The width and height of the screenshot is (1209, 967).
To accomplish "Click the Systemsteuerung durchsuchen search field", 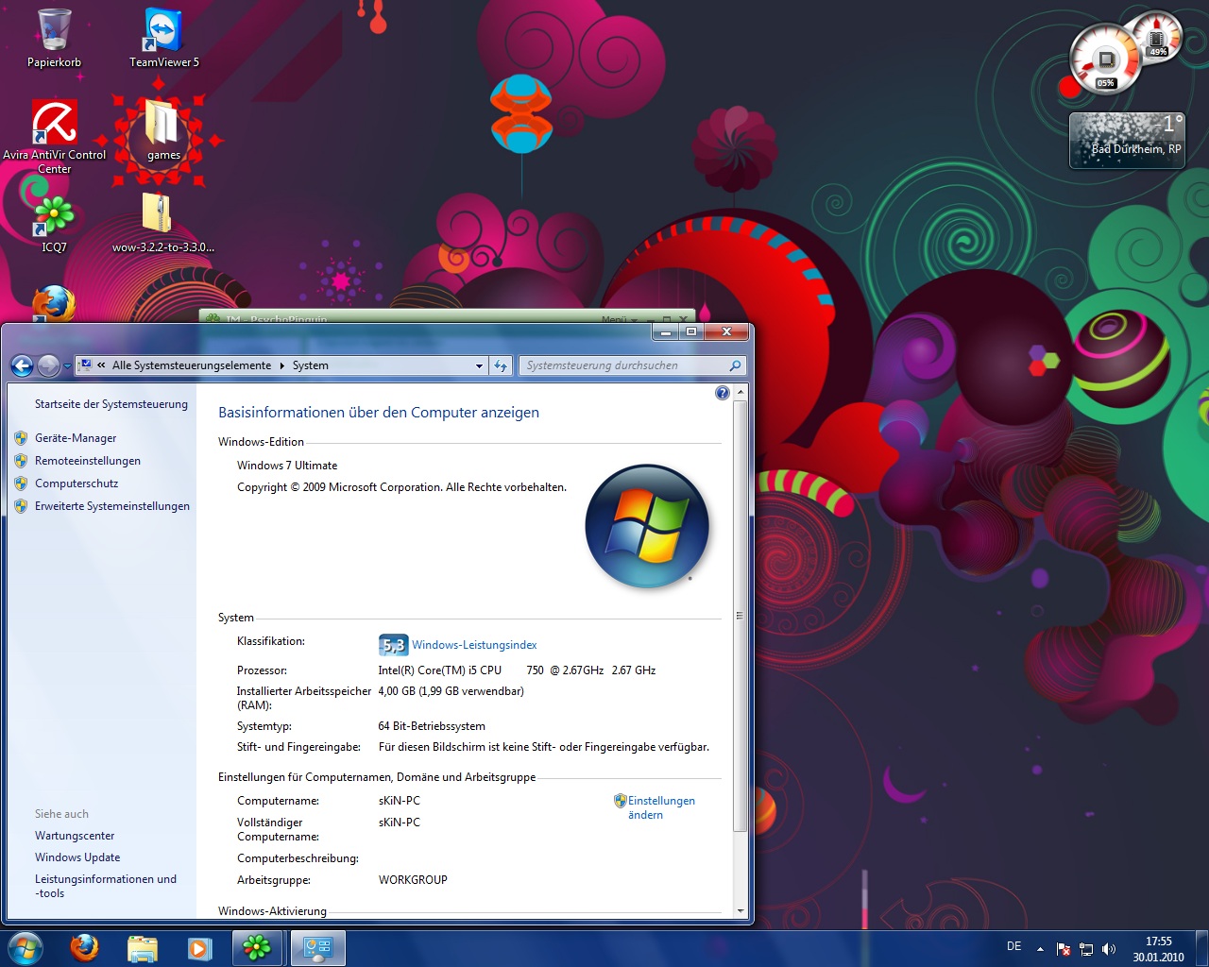I will coord(624,365).
